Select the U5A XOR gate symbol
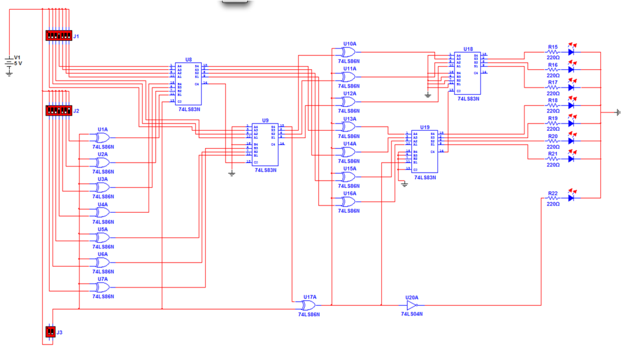Image resolution: width=626 pixels, height=351 pixels. [102, 238]
